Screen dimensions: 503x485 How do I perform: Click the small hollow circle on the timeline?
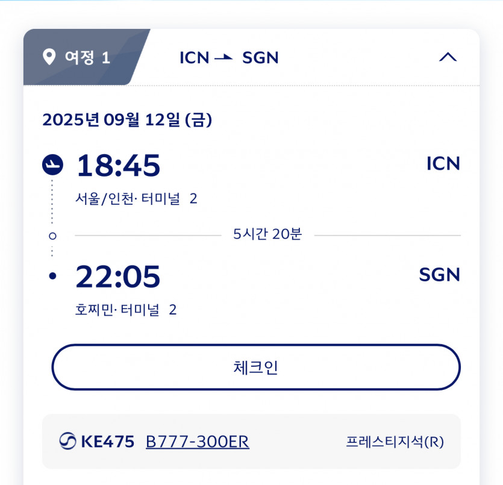pyautogui.click(x=52, y=236)
